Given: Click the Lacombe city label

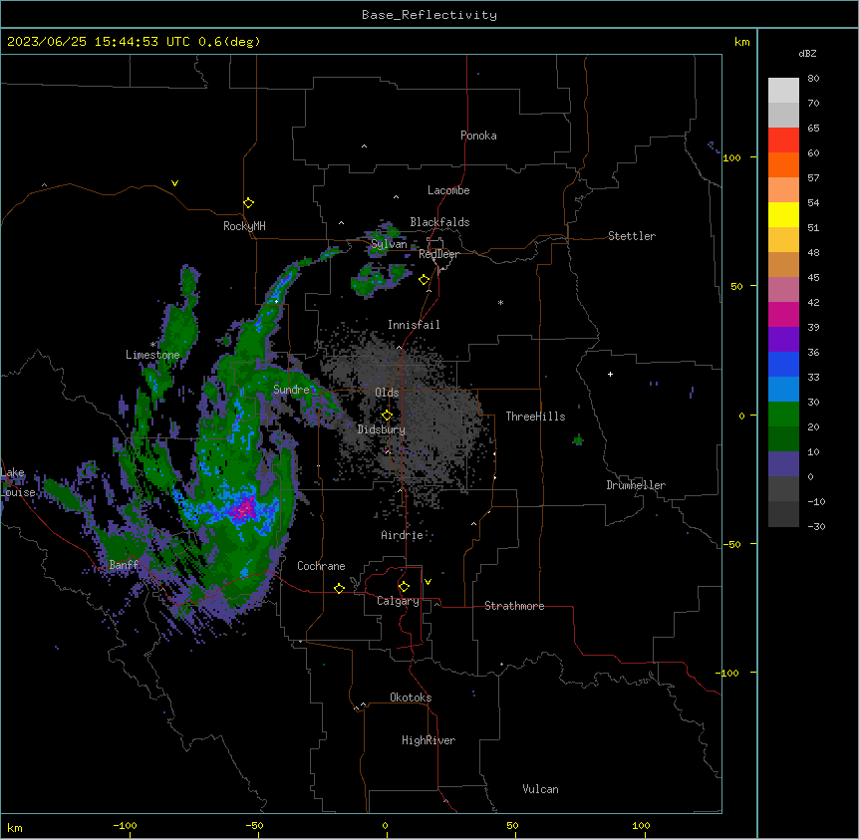Looking at the screenshot, I should click(x=448, y=190).
